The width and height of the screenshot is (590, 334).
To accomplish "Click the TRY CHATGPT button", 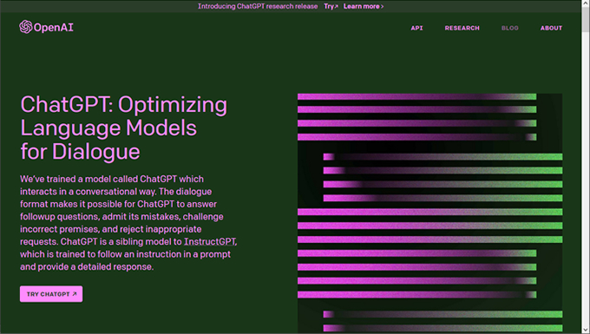I will pos(51,294).
